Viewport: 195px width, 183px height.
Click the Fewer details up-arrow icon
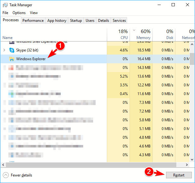point(6,175)
